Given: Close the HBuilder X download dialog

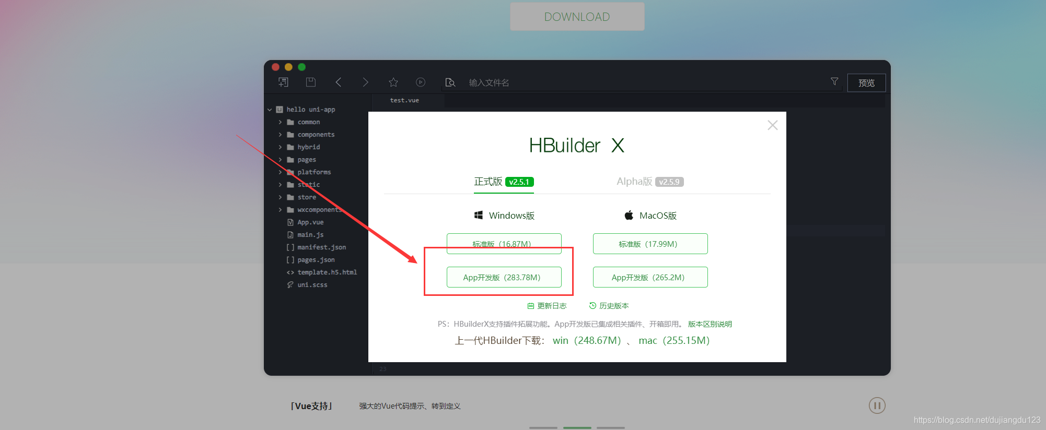Looking at the screenshot, I should tap(772, 125).
